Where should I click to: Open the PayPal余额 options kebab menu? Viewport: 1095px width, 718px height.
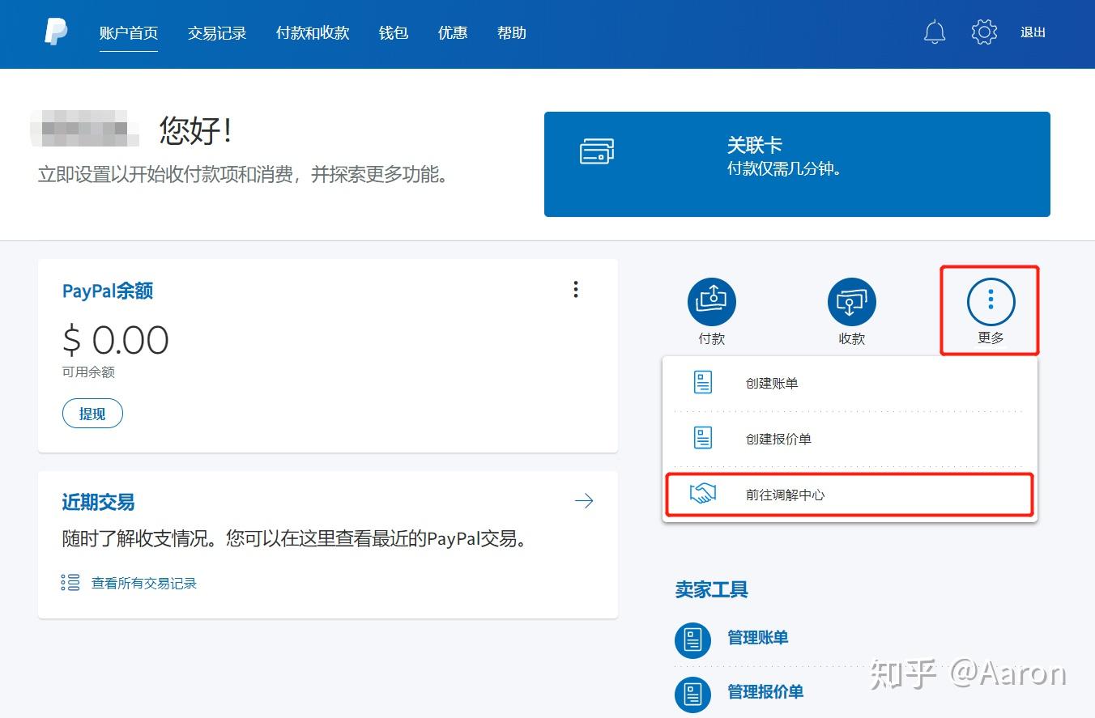click(x=576, y=289)
